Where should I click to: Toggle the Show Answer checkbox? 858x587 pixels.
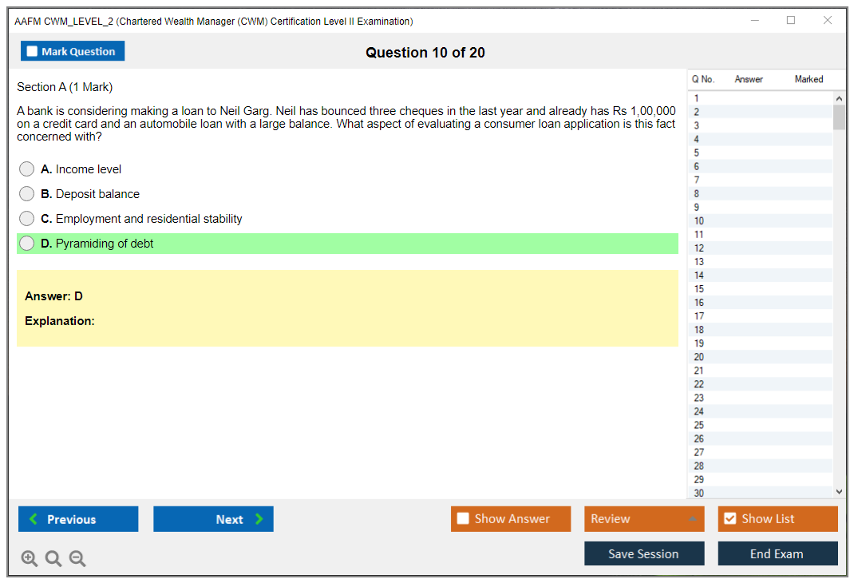(464, 519)
